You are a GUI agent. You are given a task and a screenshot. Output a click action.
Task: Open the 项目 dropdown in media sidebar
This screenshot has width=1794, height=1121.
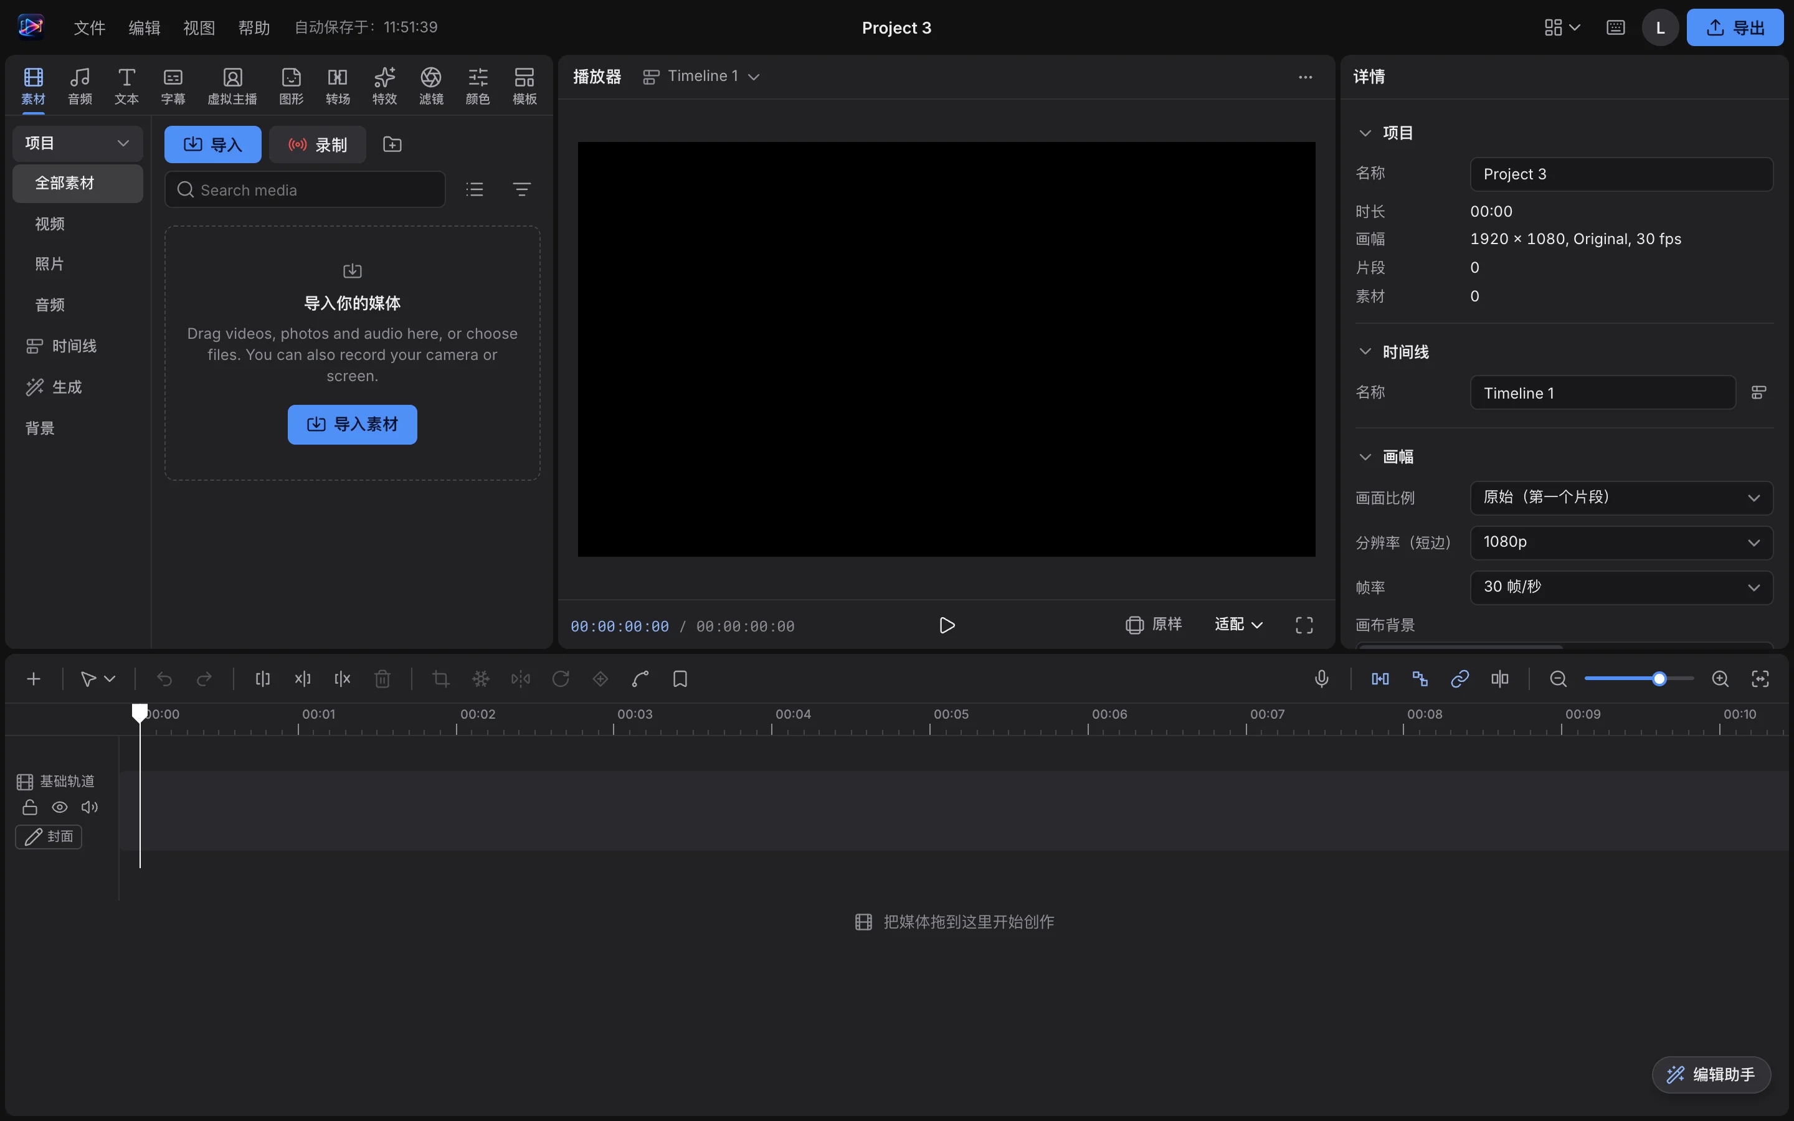(x=77, y=143)
